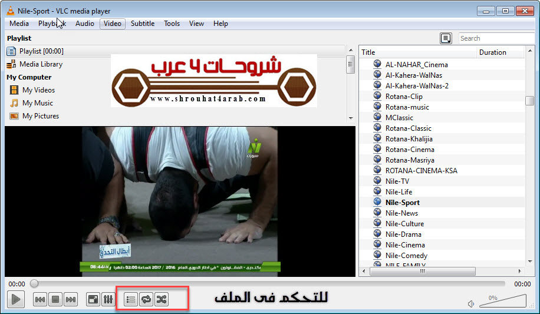Open the Subtitle menu
This screenshot has height=314, width=540.
click(x=143, y=24)
